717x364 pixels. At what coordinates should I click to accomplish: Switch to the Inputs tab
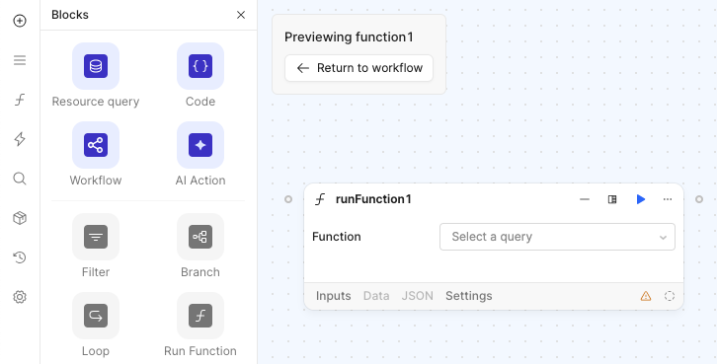point(334,296)
